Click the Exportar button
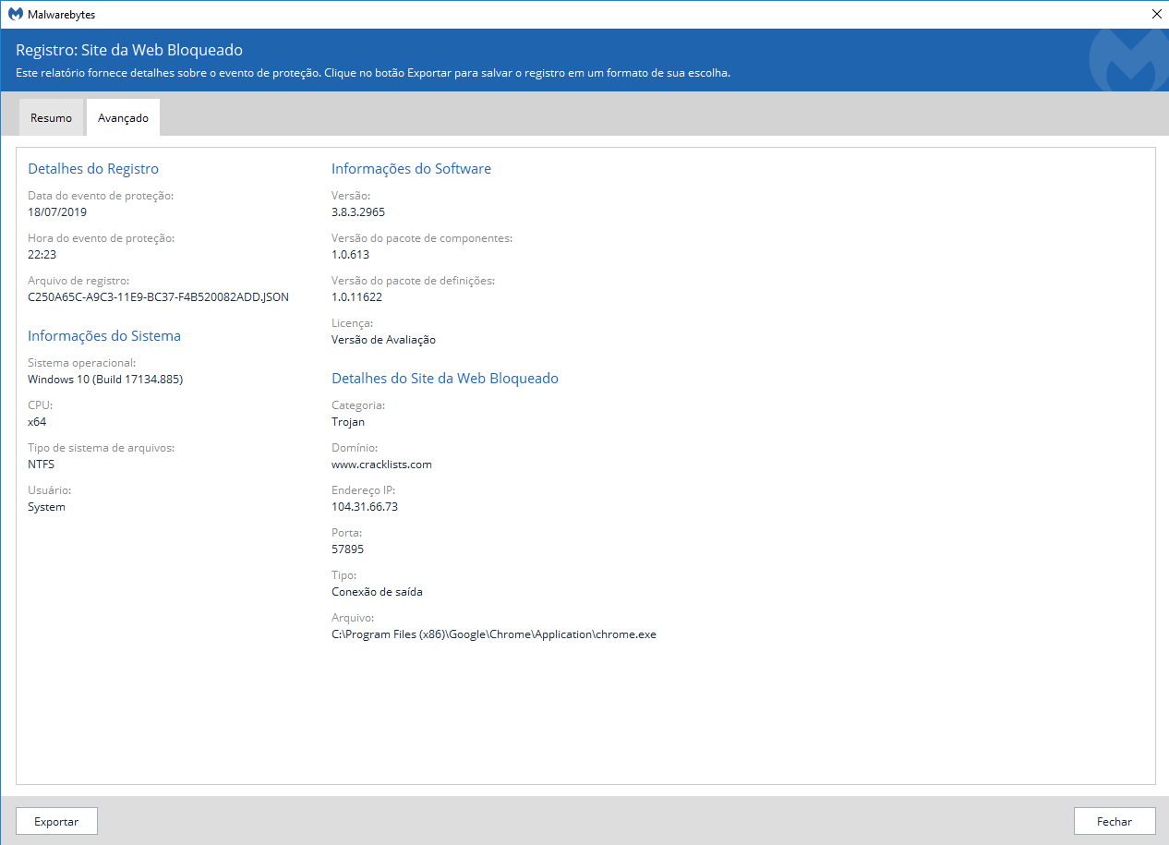 tap(56, 821)
